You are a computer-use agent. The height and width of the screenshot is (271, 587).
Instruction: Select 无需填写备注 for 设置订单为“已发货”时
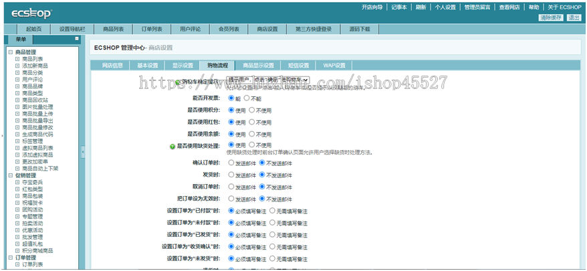pos(272,235)
